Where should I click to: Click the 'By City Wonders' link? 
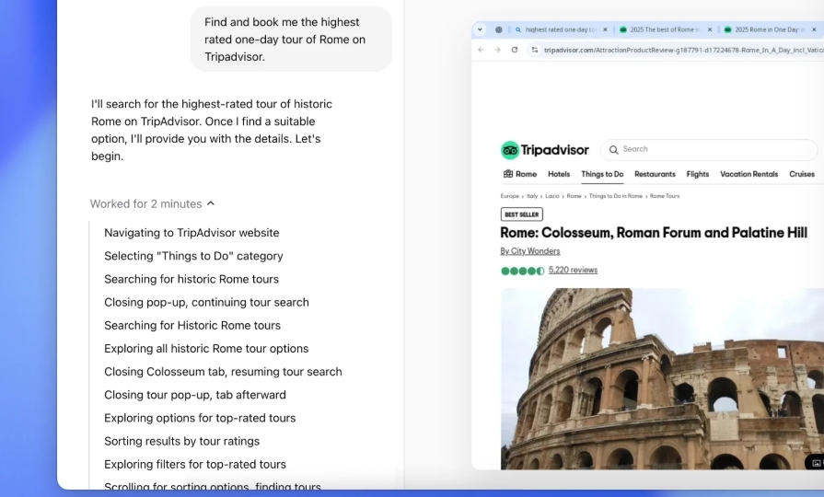[x=530, y=251]
